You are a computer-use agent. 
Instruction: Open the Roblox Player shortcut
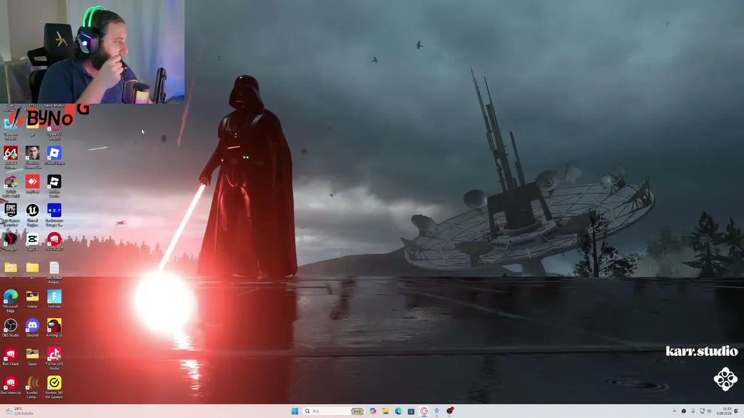click(54, 156)
